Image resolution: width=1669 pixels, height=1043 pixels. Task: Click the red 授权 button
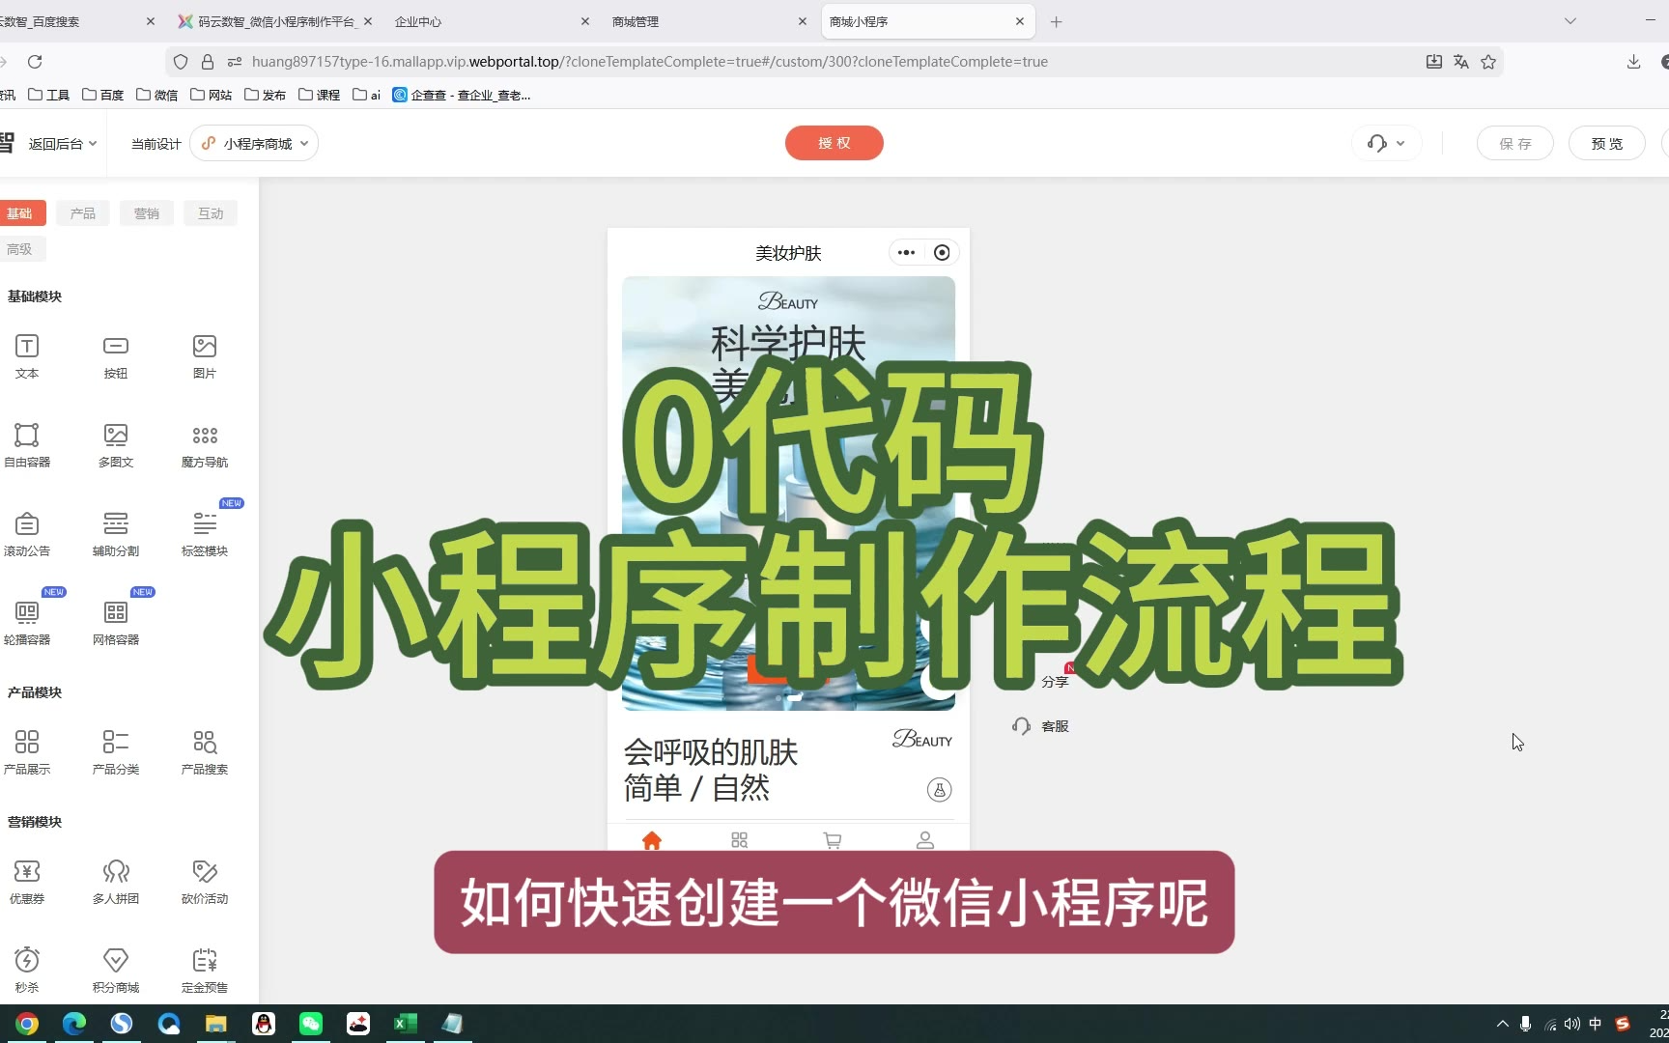coord(834,143)
